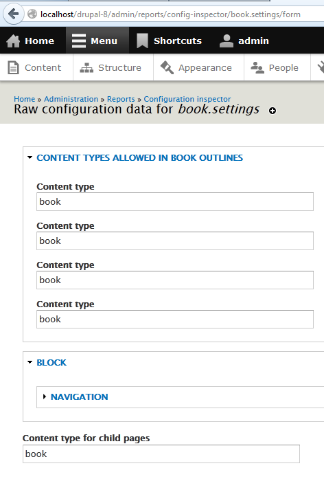Click the first Content type text field

175,201
